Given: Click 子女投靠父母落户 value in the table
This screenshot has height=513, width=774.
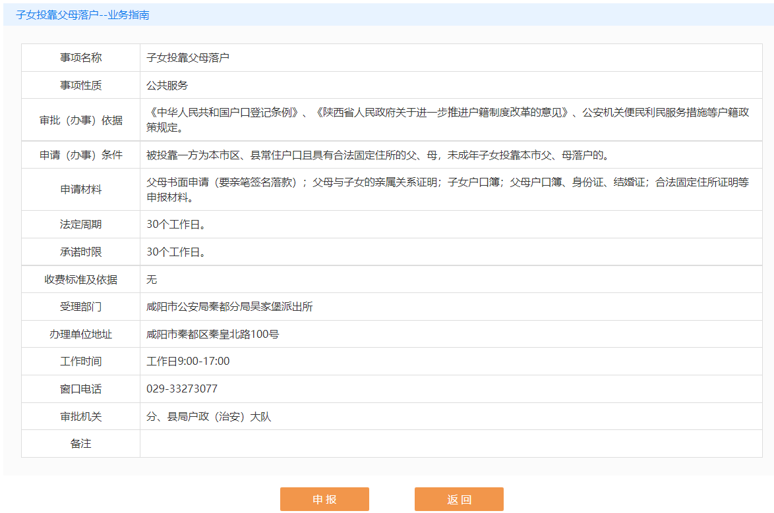Looking at the screenshot, I should tap(188, 58).
